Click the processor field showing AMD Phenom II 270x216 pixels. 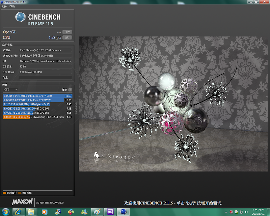[45, 50]
